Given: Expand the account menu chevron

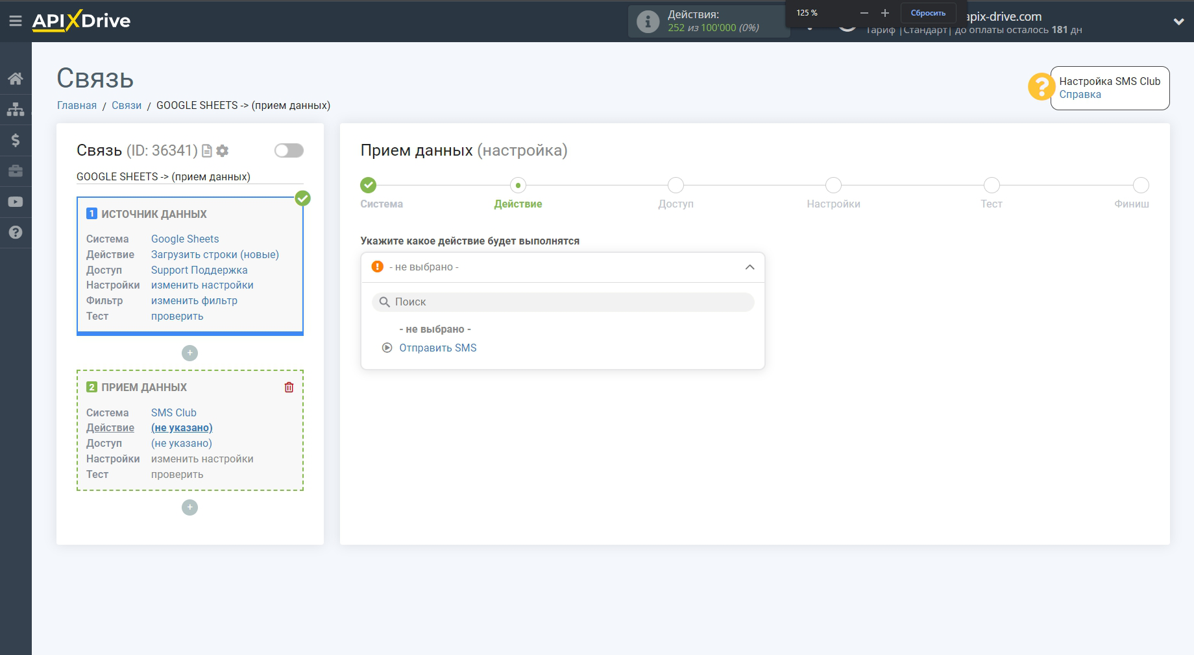Looking at the screenshot, I should 1178,21.
